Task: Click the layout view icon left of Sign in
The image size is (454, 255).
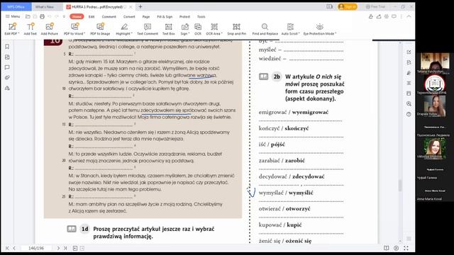Action: coord(329,6)
